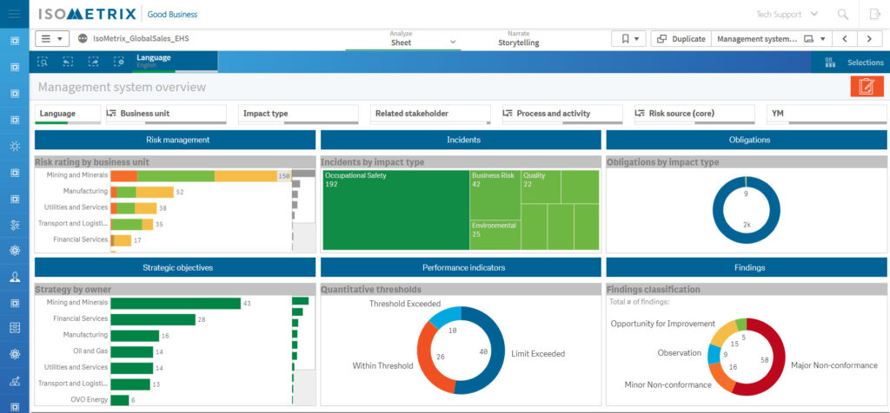Click the Incidents header button
Viewport: 890px width, 413px height.
coord(461,140)
